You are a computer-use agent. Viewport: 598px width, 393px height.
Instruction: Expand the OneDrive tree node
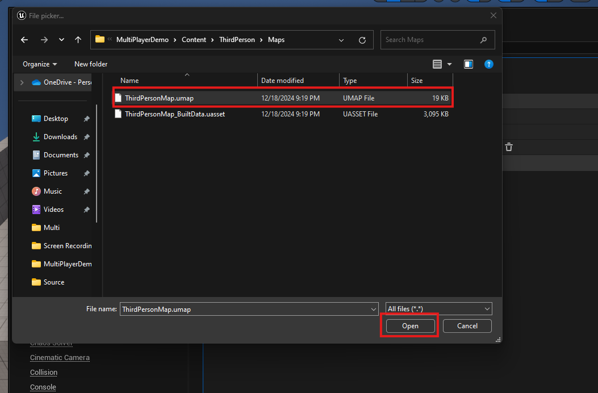(22, 82)
